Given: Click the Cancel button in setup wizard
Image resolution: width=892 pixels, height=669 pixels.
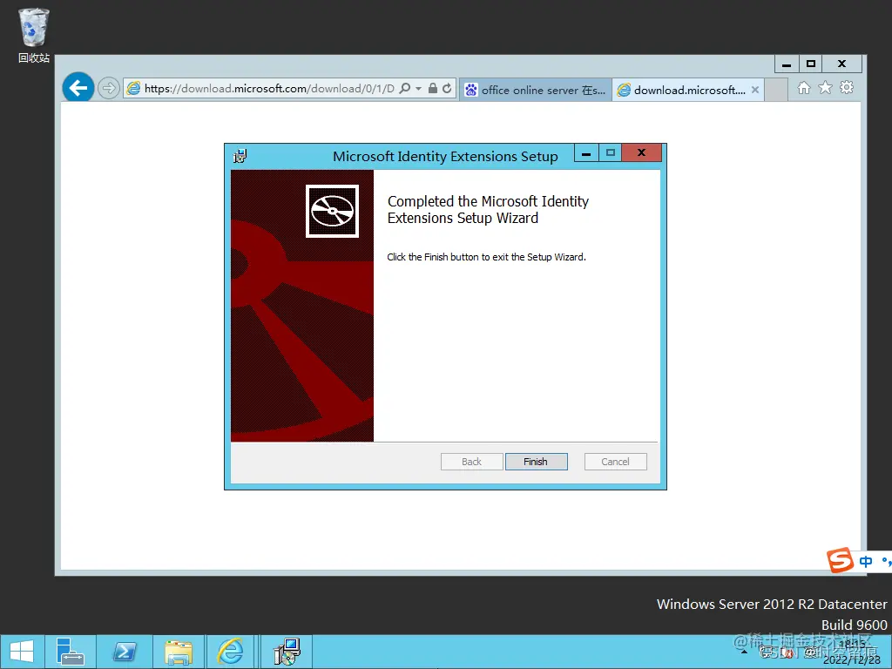Looking at the screenshot, I should 616,462.
